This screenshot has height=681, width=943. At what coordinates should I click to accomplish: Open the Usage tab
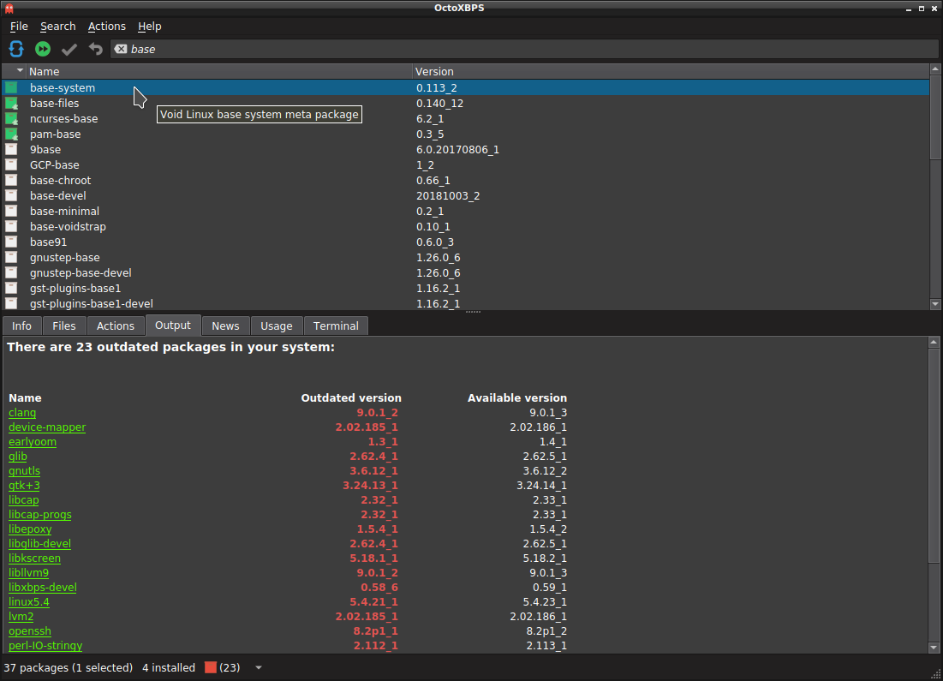click(x=276, y=326)
